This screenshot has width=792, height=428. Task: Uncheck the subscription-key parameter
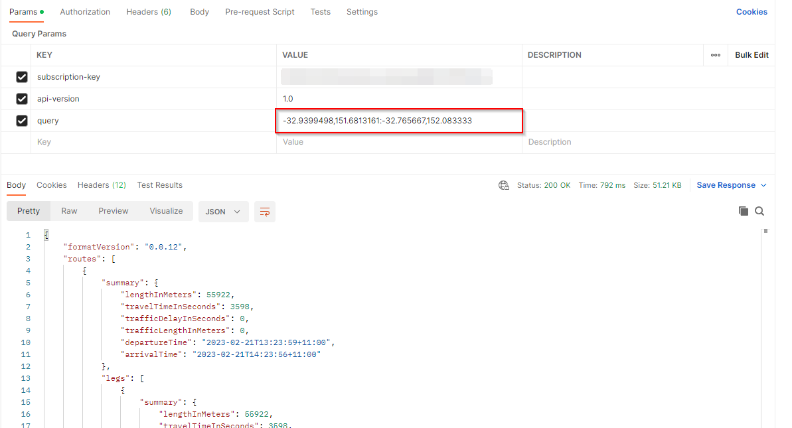coord(22,76)
